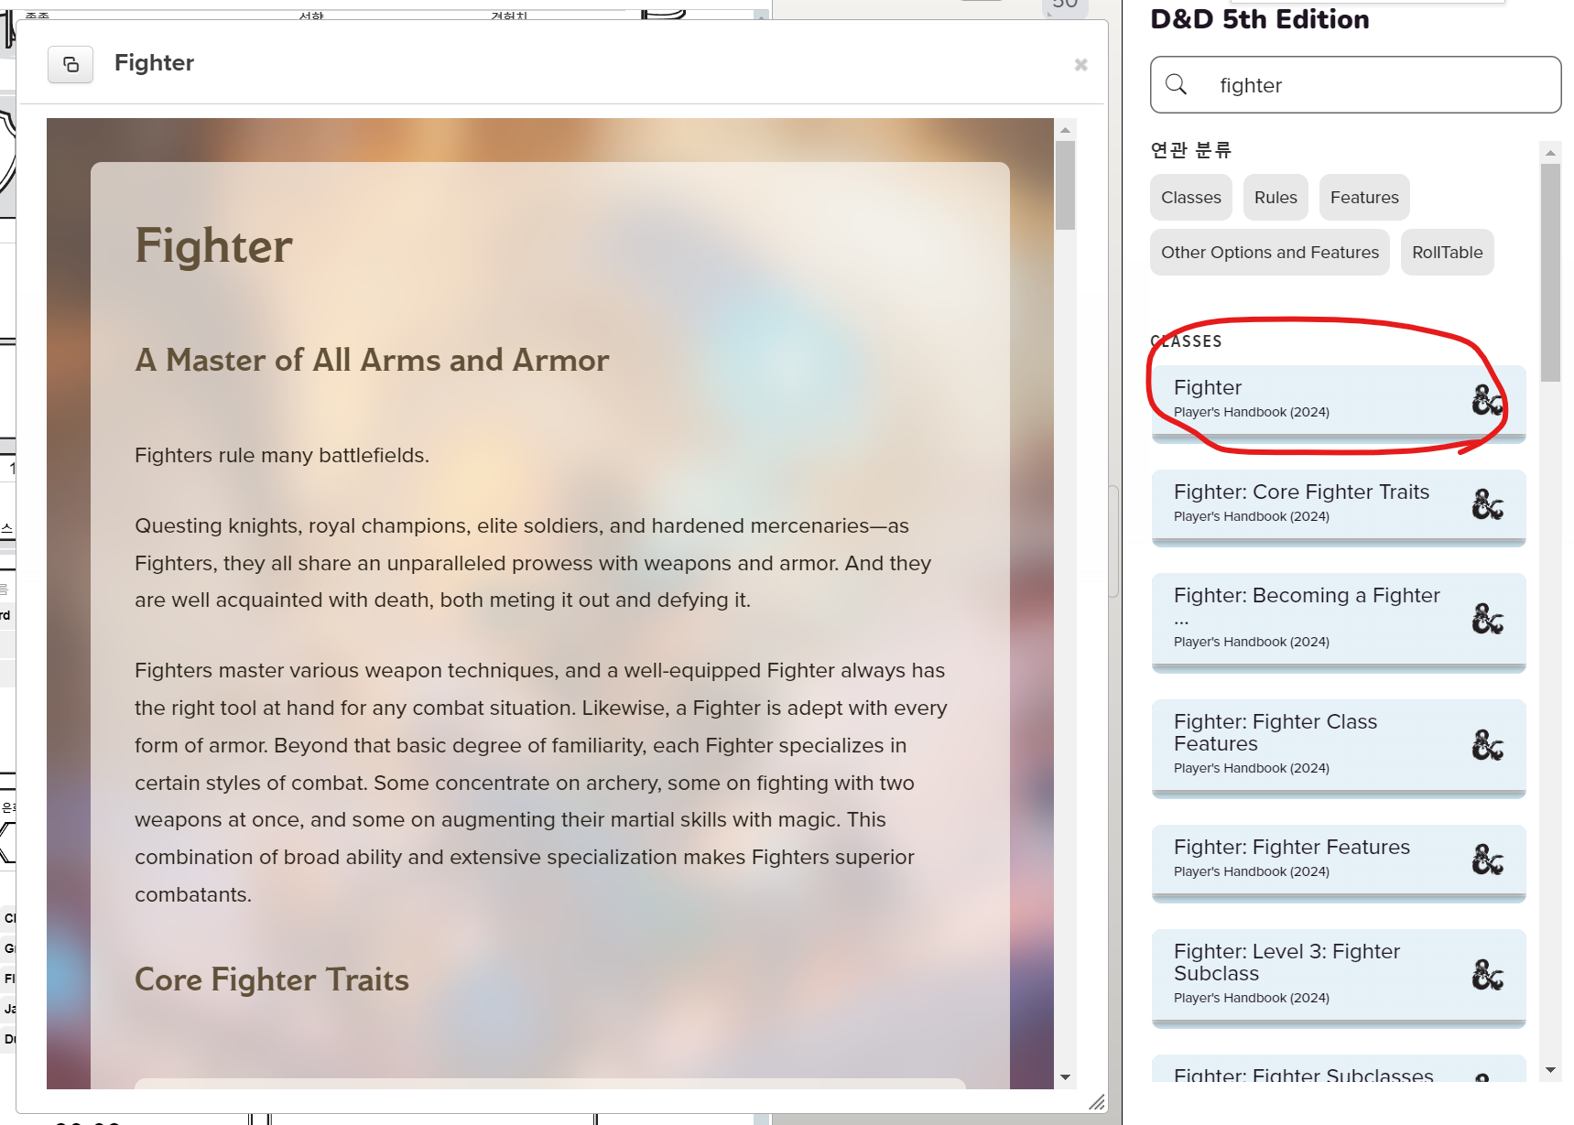
Task: Click scroll-up arrow of Fighter dialog scrollbar
Action: click(1065, 130)
